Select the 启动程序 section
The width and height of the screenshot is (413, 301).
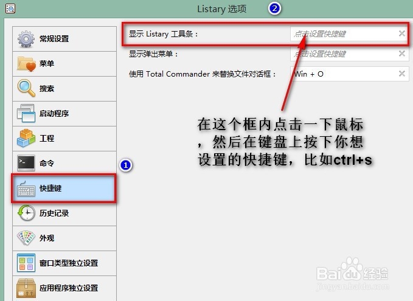64,114
